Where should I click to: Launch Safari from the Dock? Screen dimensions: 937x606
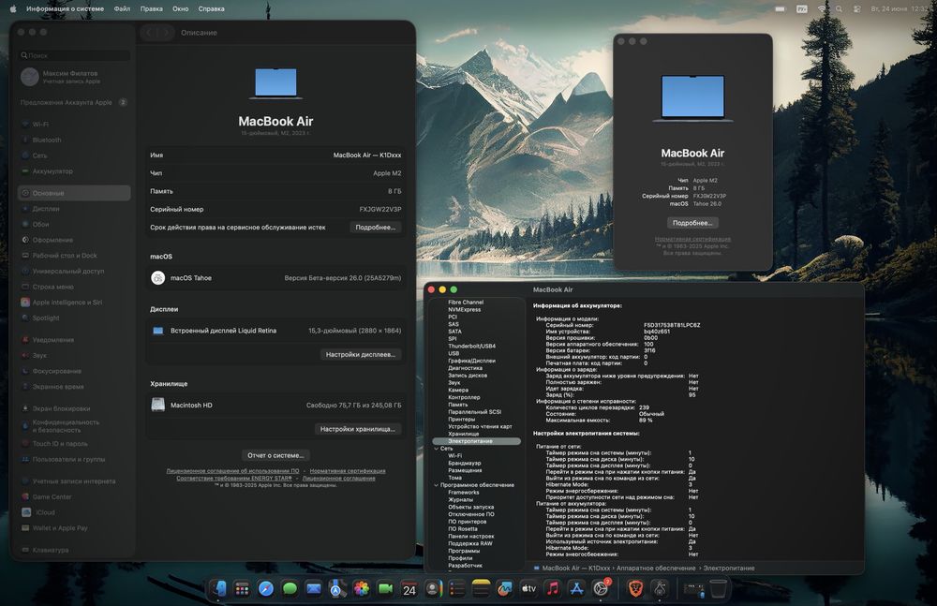pos(266,588)
